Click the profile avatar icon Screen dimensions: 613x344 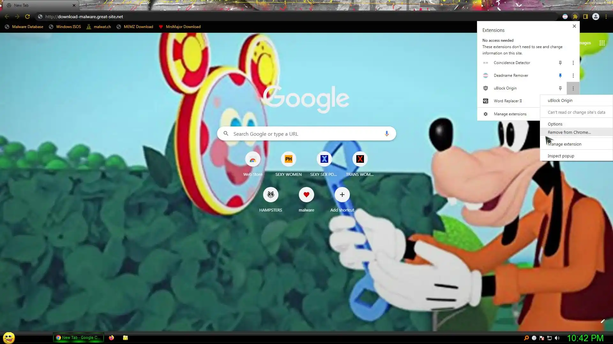[595, 17]
